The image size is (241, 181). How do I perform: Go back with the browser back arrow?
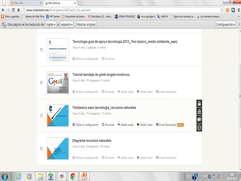click(3, 10)
